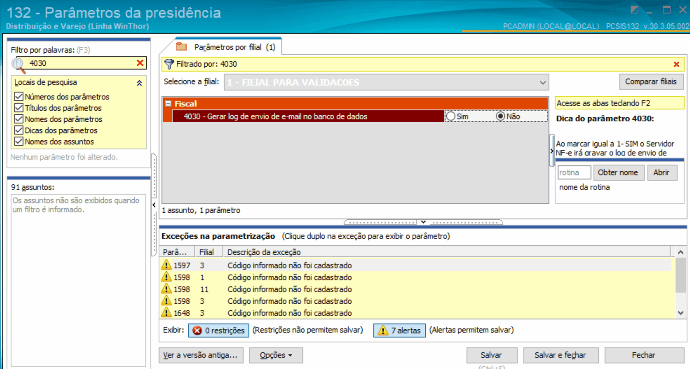The height and width of the screenshot is (369, 690).
Task: Click warning icon of 1598 filial 3 row
Action: pyautogui.click(x=166, y=301)
